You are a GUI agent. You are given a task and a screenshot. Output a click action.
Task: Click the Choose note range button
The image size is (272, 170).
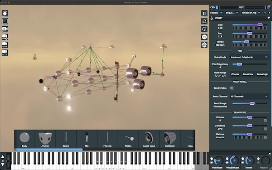pos(235,74)
